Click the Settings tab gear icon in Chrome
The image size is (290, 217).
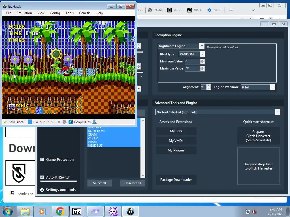209,10
